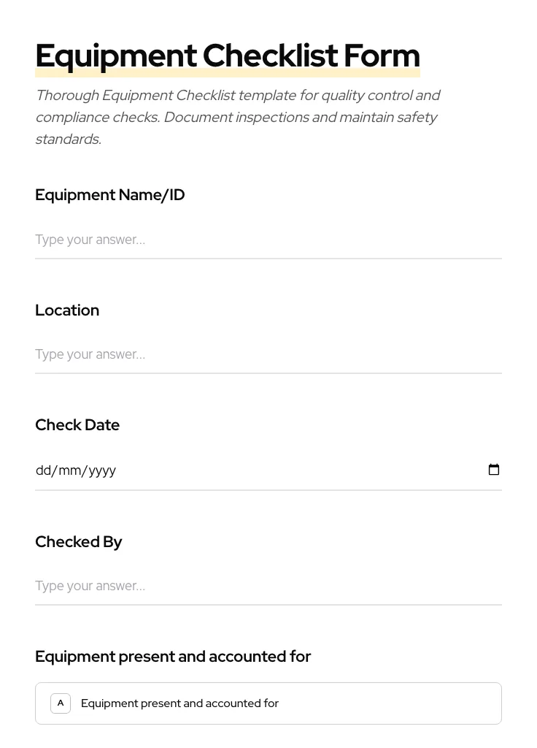Click the italic form description text
This screenshot has width=537, height=748.
(x=238, y=117)
